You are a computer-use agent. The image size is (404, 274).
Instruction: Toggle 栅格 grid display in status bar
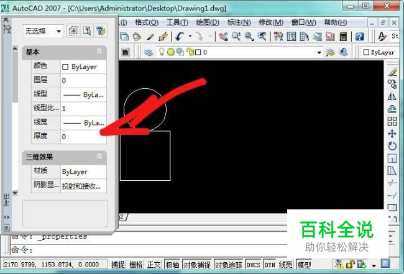(135, 265)
